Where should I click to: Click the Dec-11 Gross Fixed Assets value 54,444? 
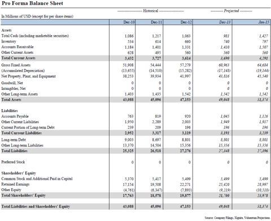(156, 65)
